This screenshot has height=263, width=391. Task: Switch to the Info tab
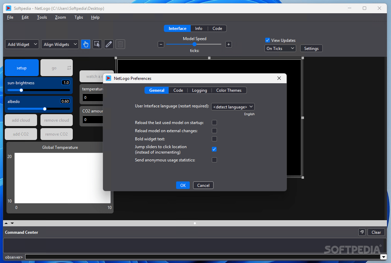pos(199,29)
